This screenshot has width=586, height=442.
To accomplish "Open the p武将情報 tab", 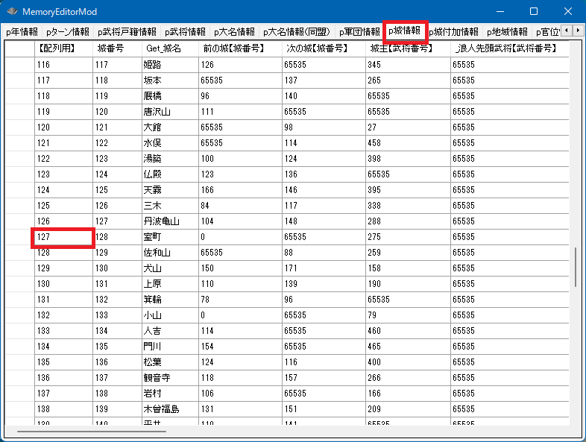I will pos(185,32).
